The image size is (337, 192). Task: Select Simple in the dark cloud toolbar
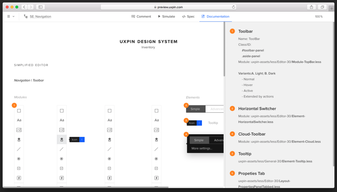(x=199, y=140)
